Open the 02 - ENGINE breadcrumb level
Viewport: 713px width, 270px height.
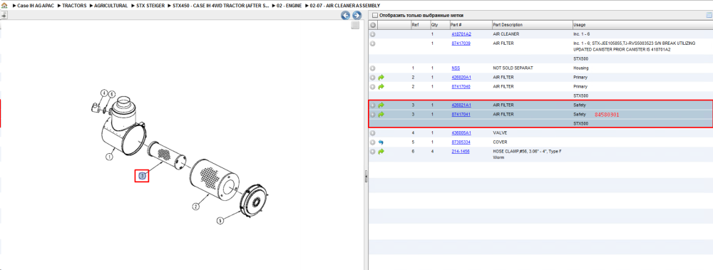click(x=289, y=6)
